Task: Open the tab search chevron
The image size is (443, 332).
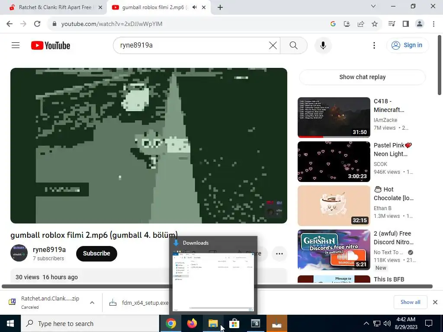Action: [x=373, y=6]
